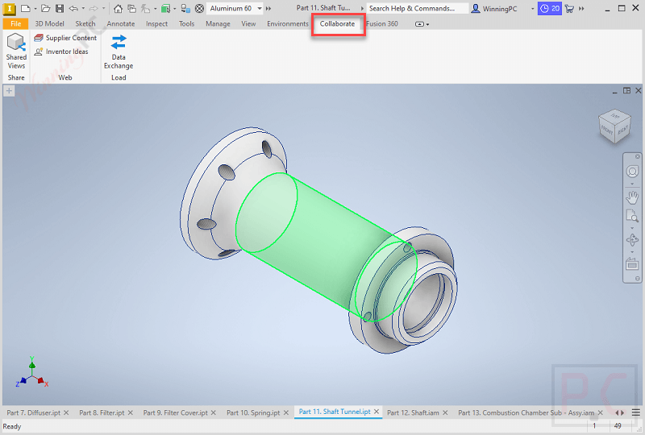Switch to Part 12. Shaft.iam document tab

tap(413, 412)
